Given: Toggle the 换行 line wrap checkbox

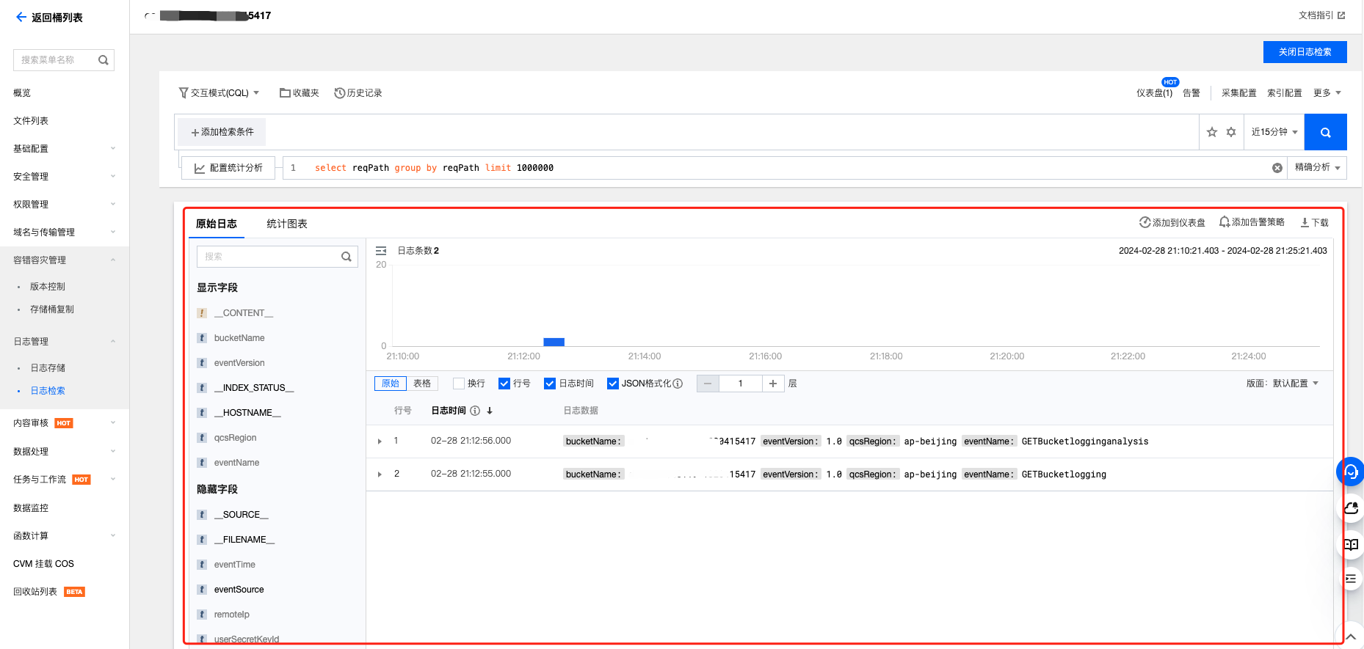Looking at the screenshot, I should click(459, 384).
